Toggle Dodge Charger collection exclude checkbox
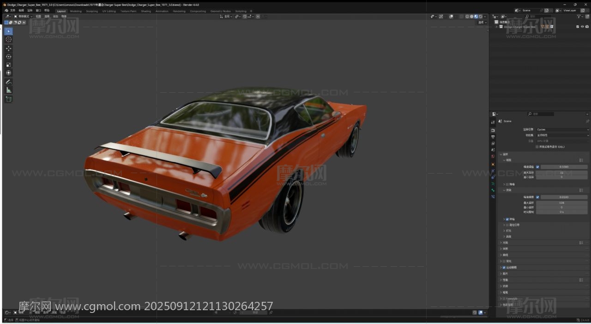Image resolution: width=591 pixels, height=324 pixels. coord(578,27)
